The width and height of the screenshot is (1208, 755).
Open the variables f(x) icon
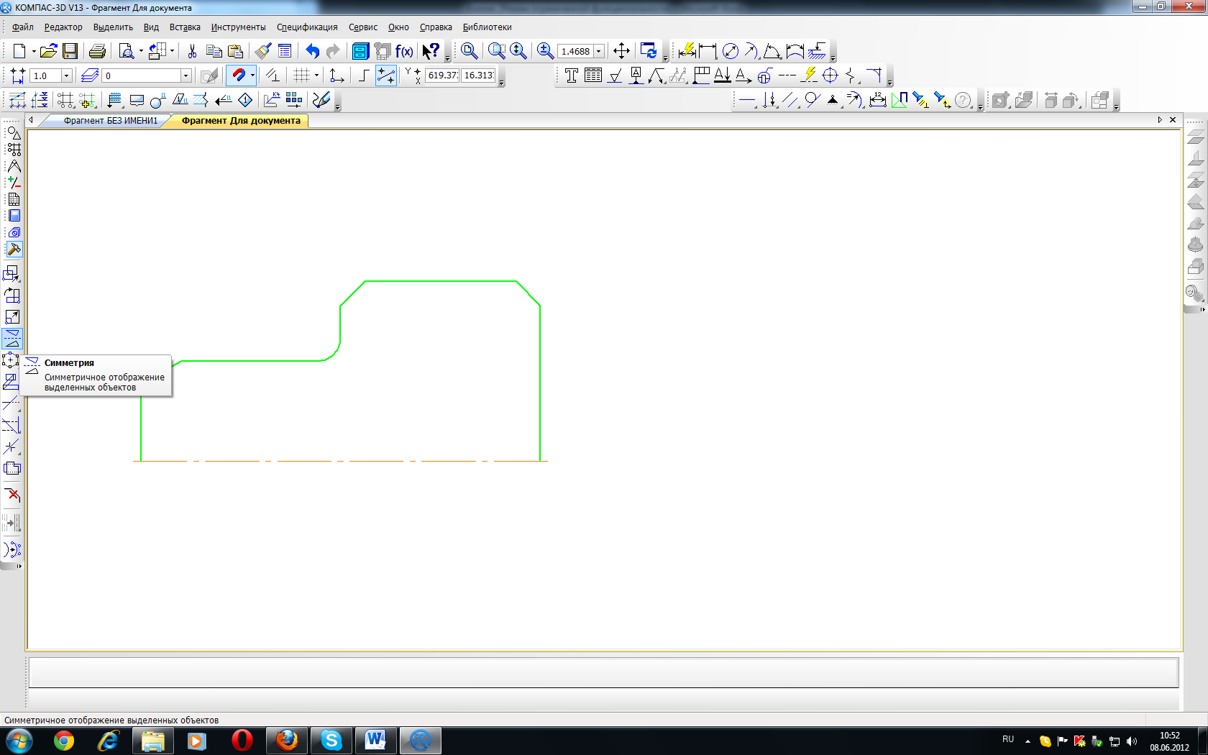click(x=404, y=51)
